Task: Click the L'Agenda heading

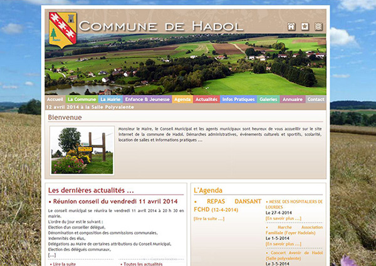Action: (x=208, y=190)
